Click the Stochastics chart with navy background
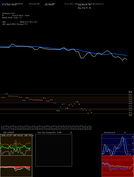The width and height of the screenshot is (134, 177). pyautogui.click(x=118, y=145)
